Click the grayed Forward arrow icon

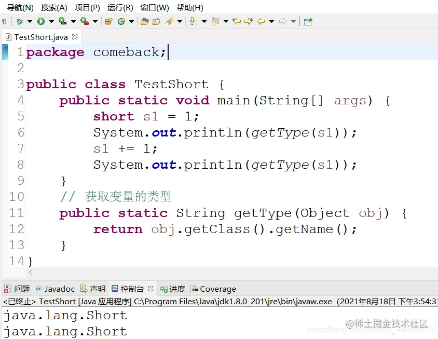283,21
